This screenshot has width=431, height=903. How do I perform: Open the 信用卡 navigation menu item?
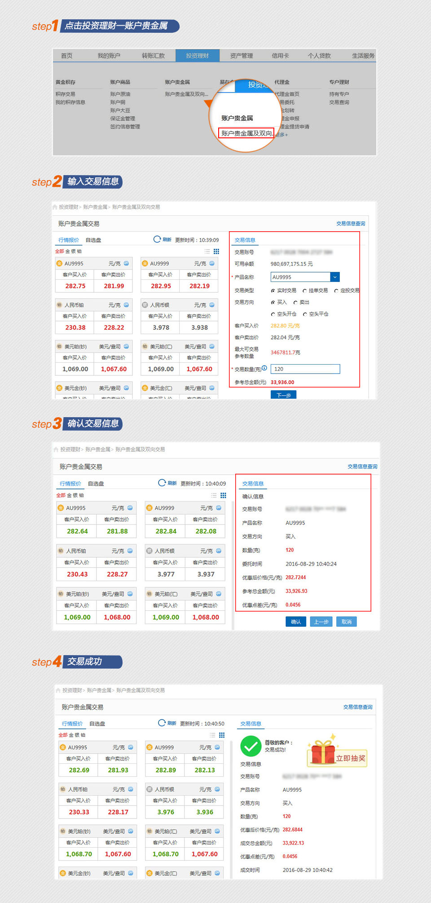[x=280, y=56]
